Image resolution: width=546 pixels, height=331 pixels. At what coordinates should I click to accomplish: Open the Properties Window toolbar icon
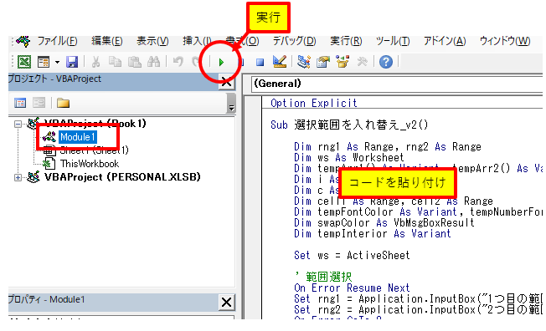(323, 62)
